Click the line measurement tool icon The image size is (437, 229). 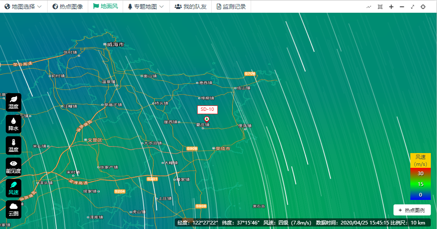coord(369,7)
